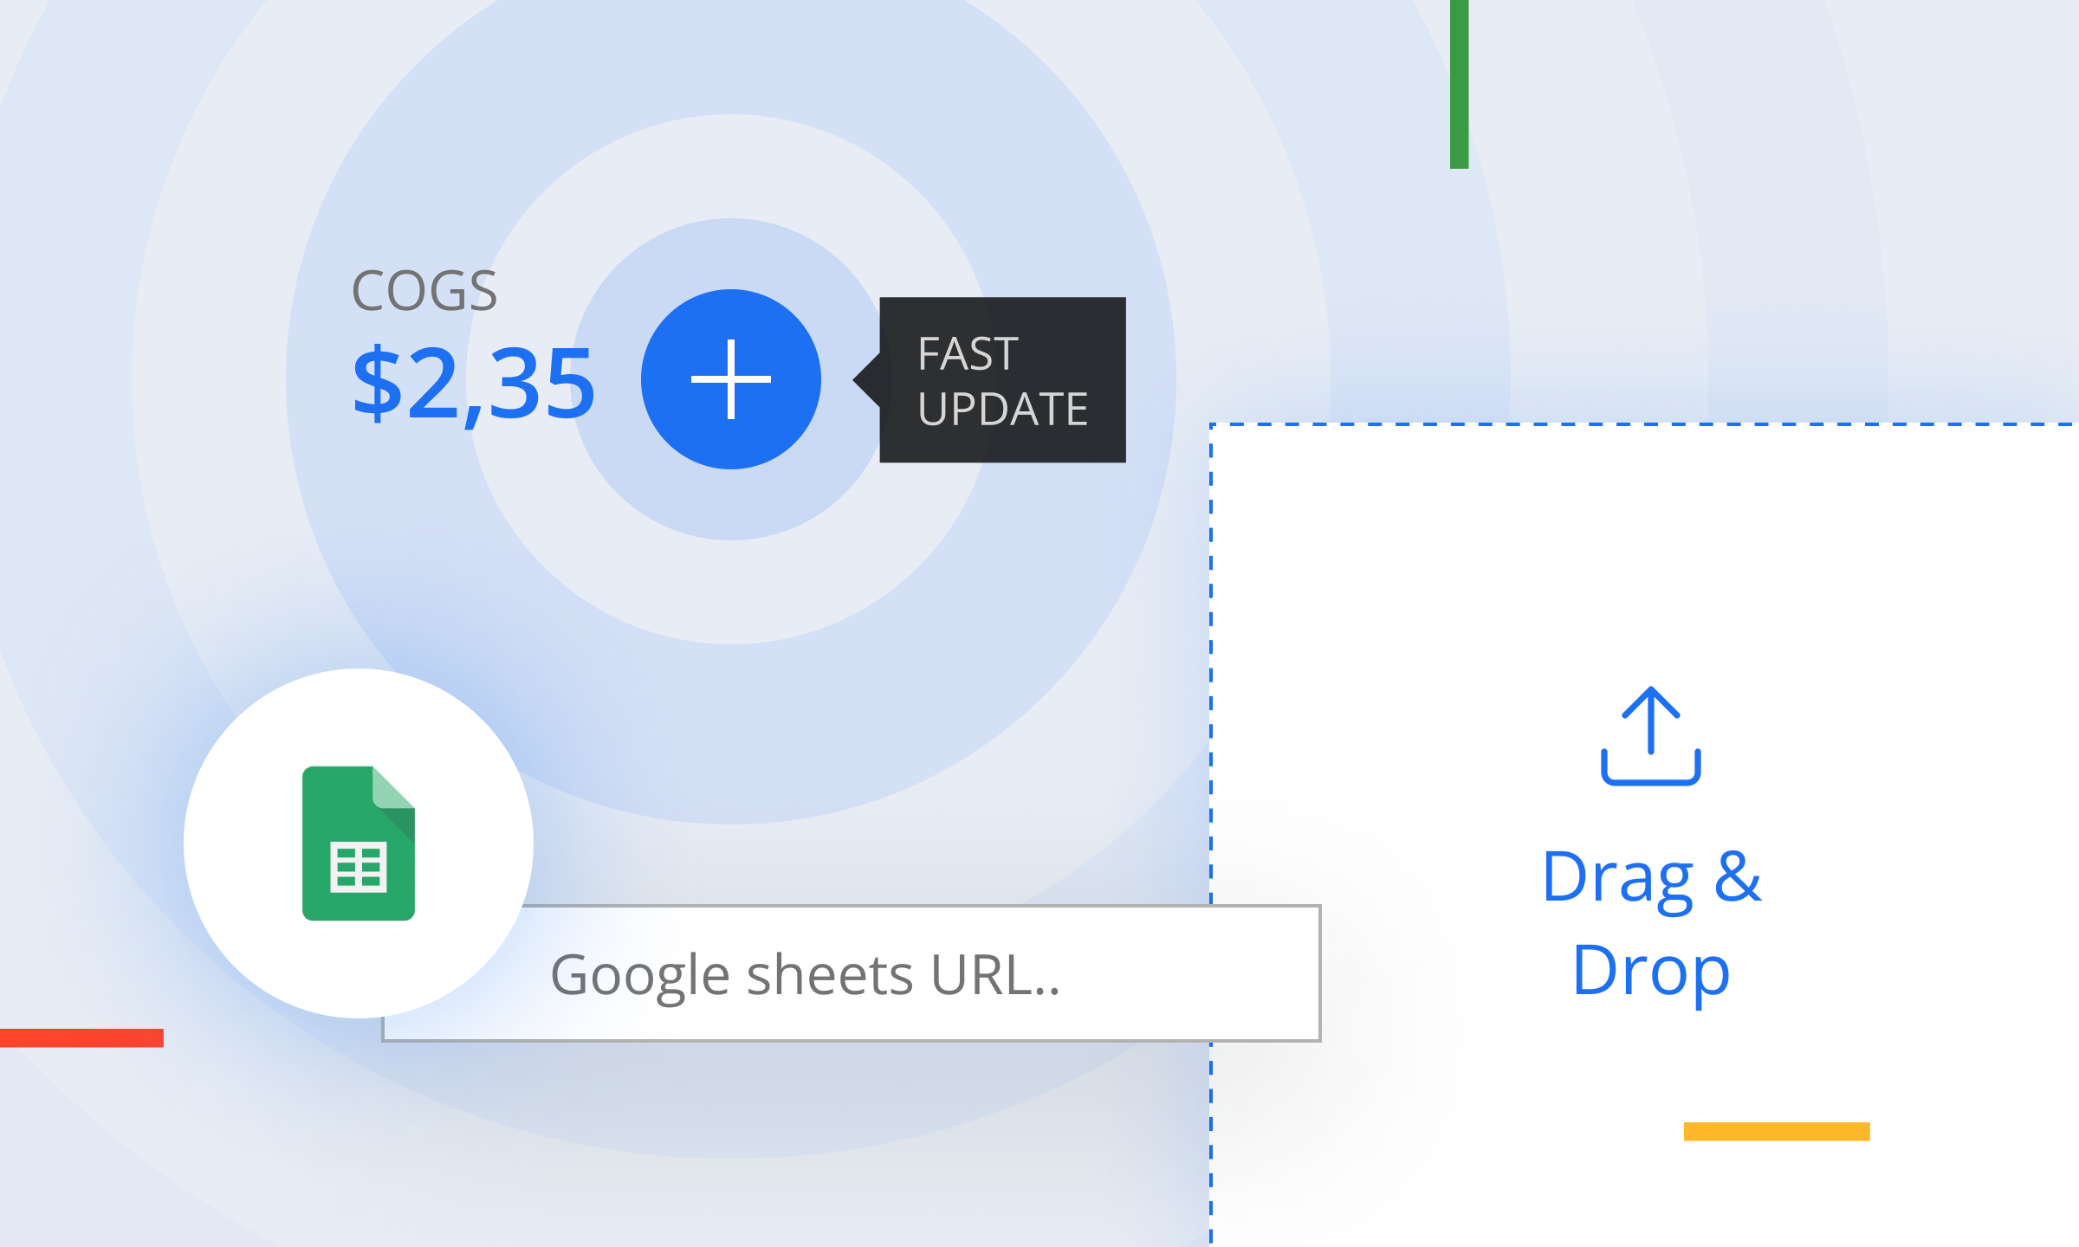Select the plus symbol inside the blue circle

[732, 378]
